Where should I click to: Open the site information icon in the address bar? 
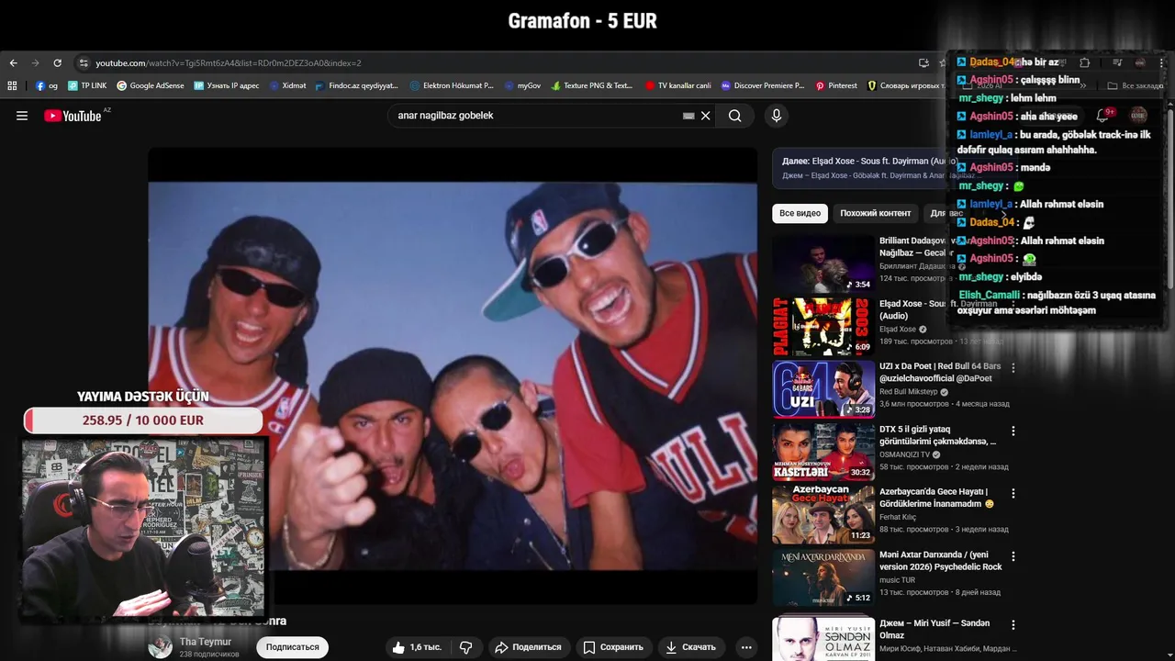tap(84, 63)
